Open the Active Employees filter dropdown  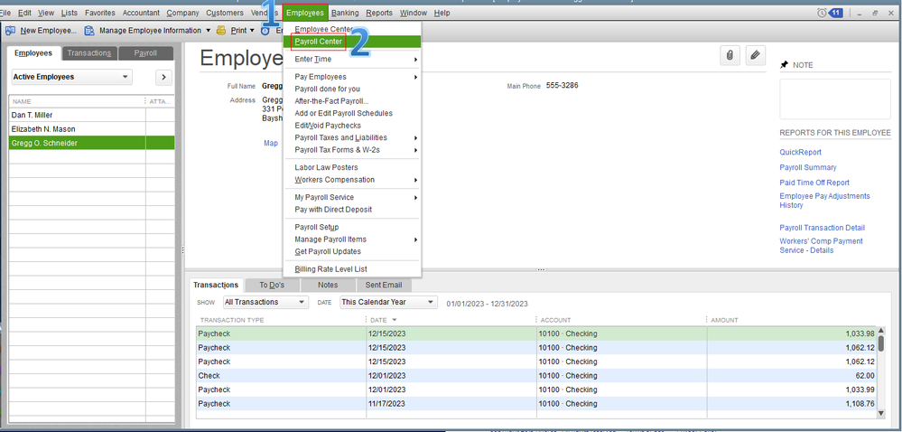pyautogui.click(x=72, y=77)
